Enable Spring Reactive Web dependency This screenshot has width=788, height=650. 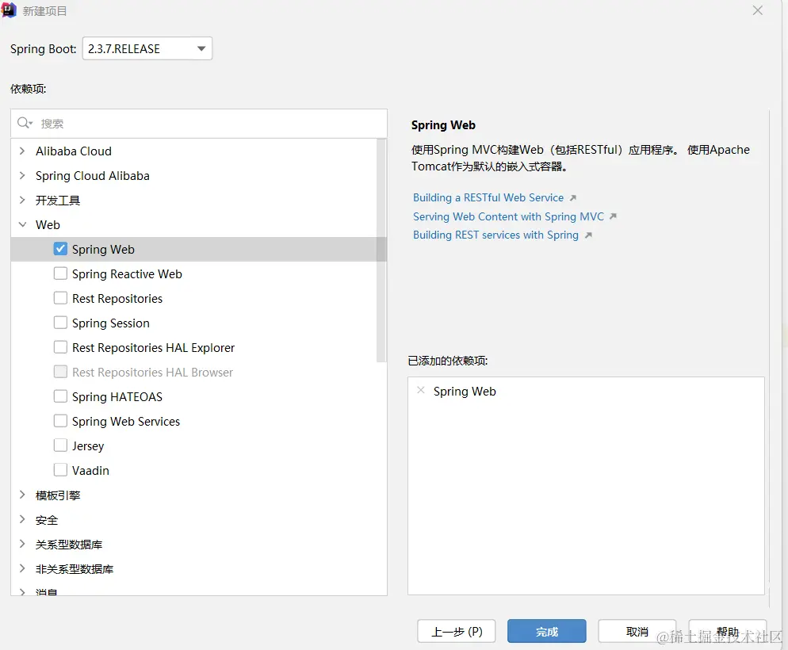tap(60, 273)
